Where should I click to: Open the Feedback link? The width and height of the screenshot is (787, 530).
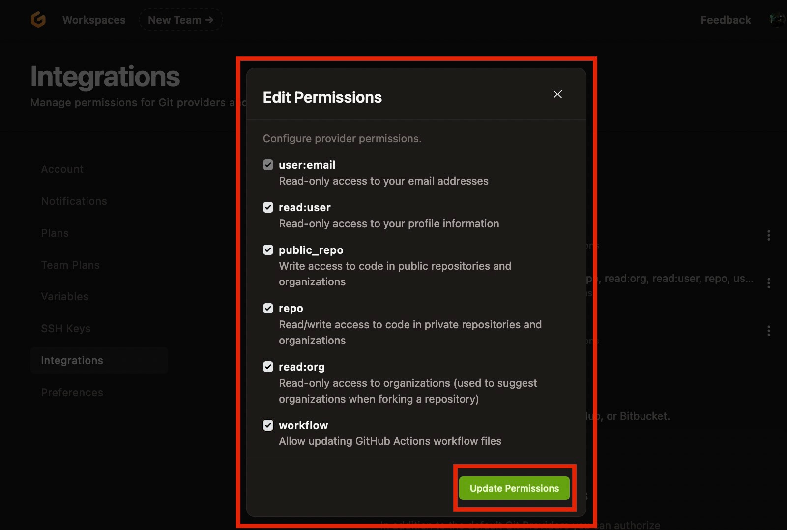point(726,20)
